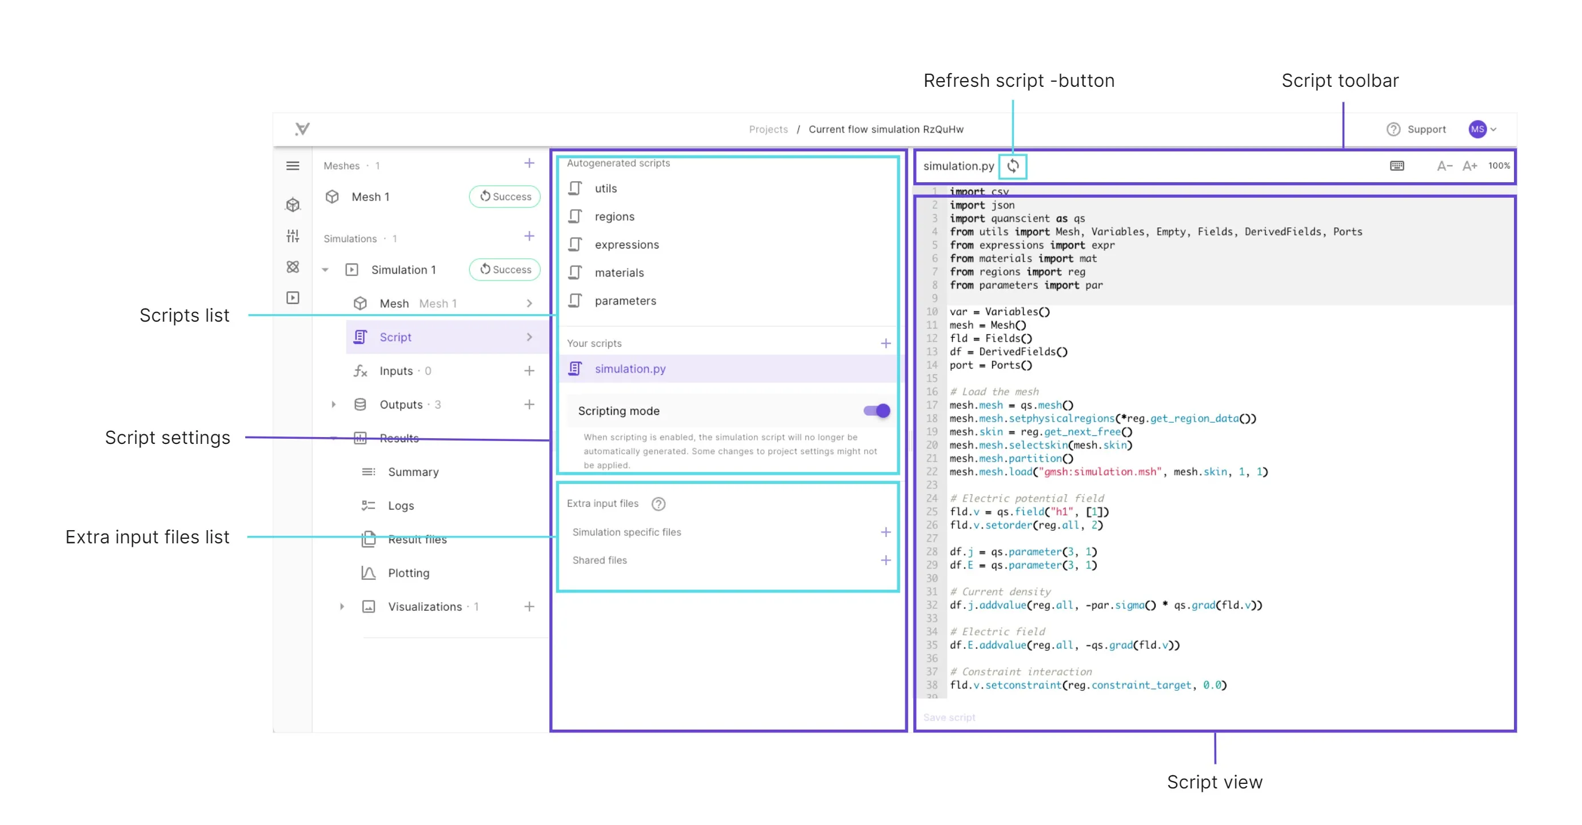This screenshot has height=825, width=1582.
Task: Select the Inputs tree item
Action: tap(395, 371)
